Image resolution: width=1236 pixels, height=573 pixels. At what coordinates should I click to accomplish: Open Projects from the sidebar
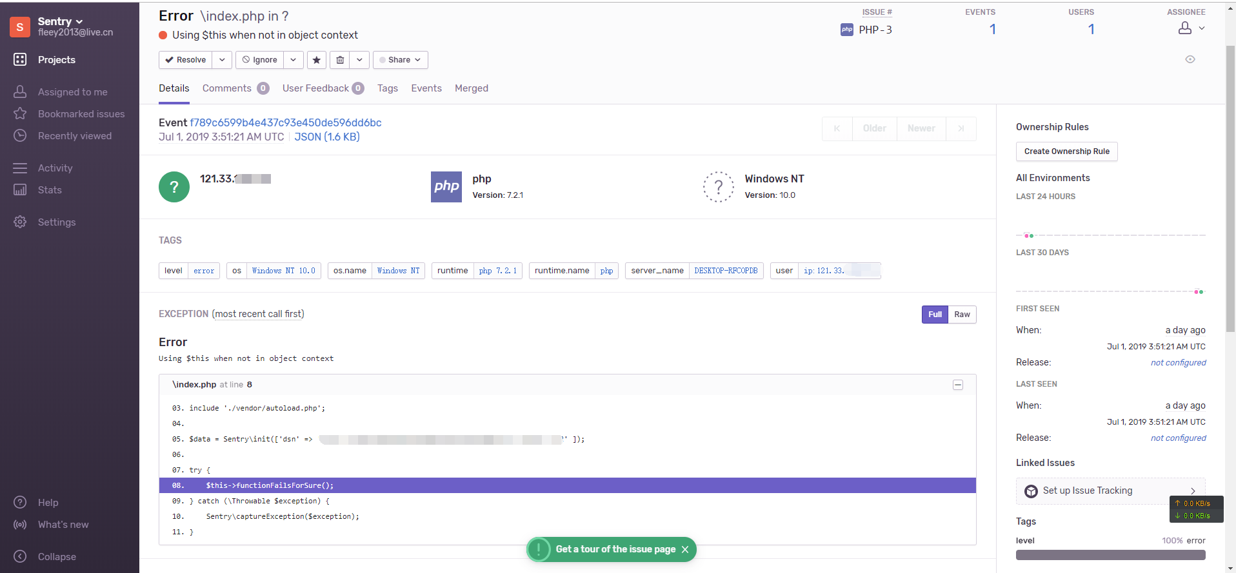tap(56, 60)
